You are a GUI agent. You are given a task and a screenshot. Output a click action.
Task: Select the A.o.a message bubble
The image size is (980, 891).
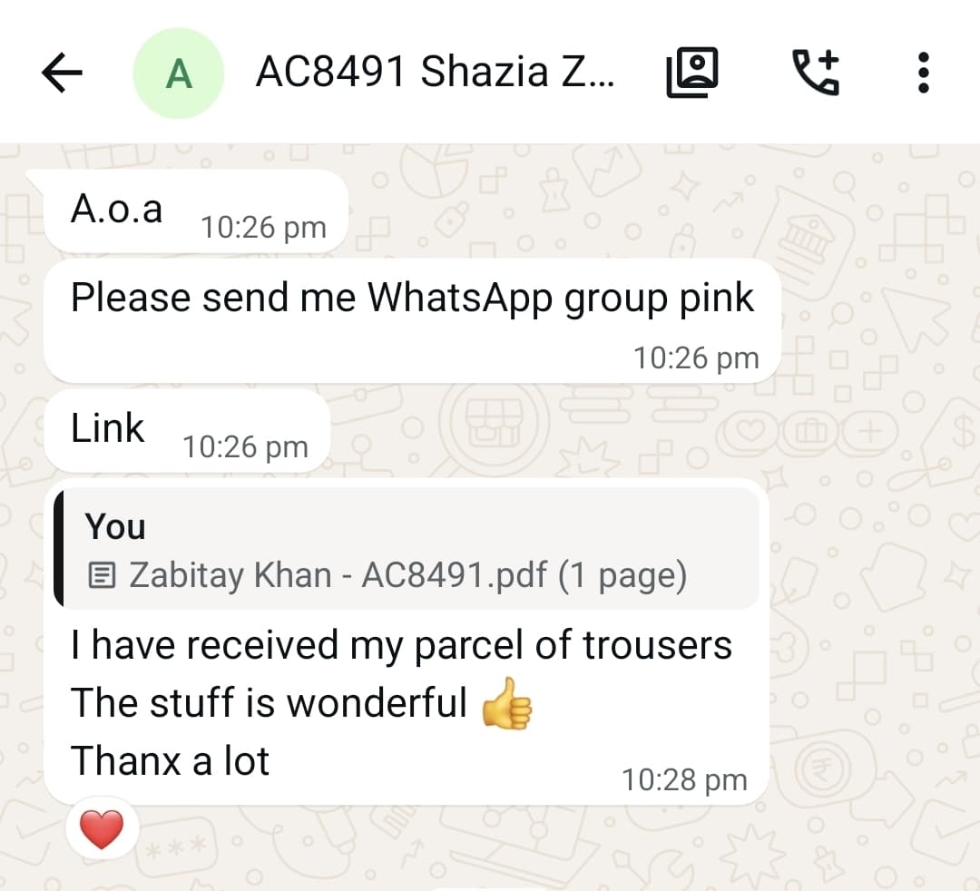[196, 211]
